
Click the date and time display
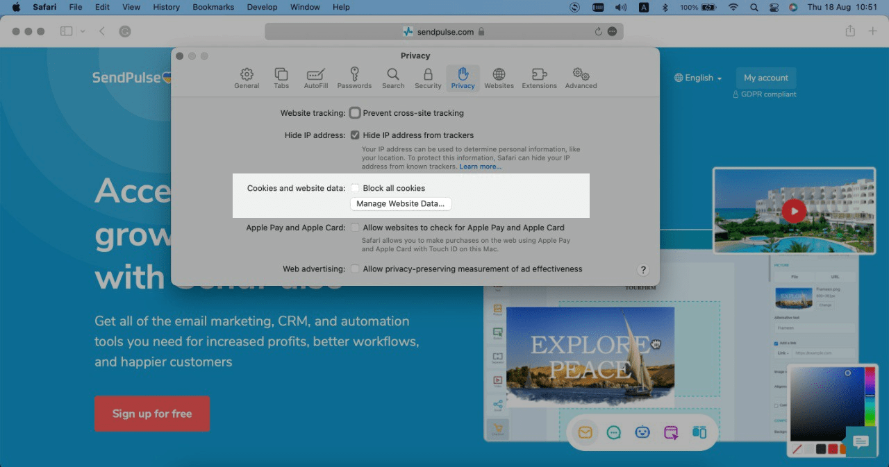[842, 7]
